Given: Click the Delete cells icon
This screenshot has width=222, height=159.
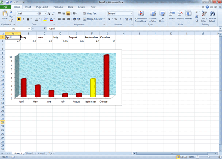Looking at the screenshot, I should [x=180, y=16].
